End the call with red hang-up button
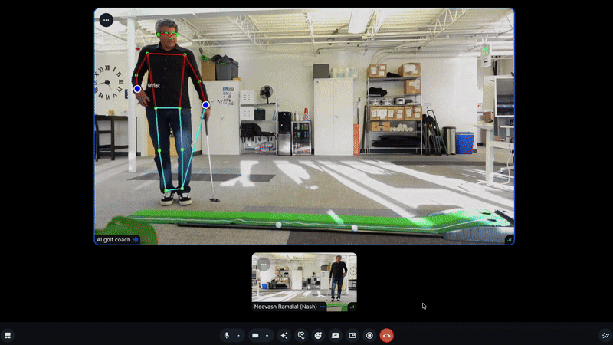The height and width of the screenshot is (345, 613). click(387, 335)
